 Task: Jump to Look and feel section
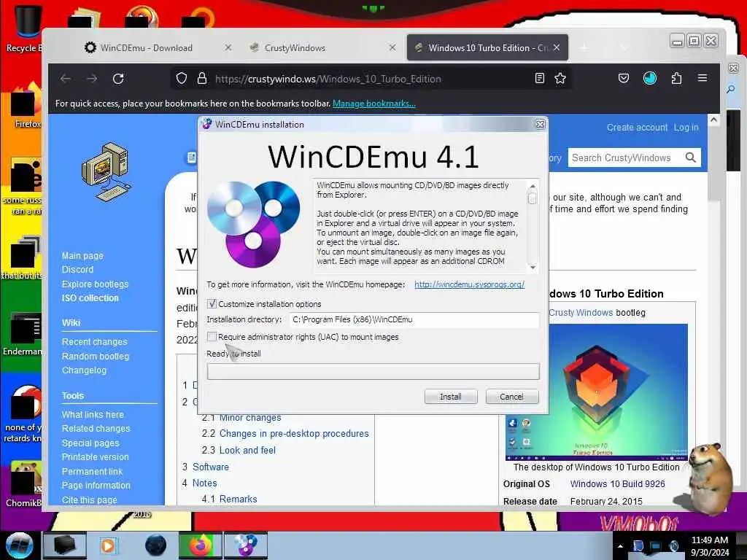247,450
